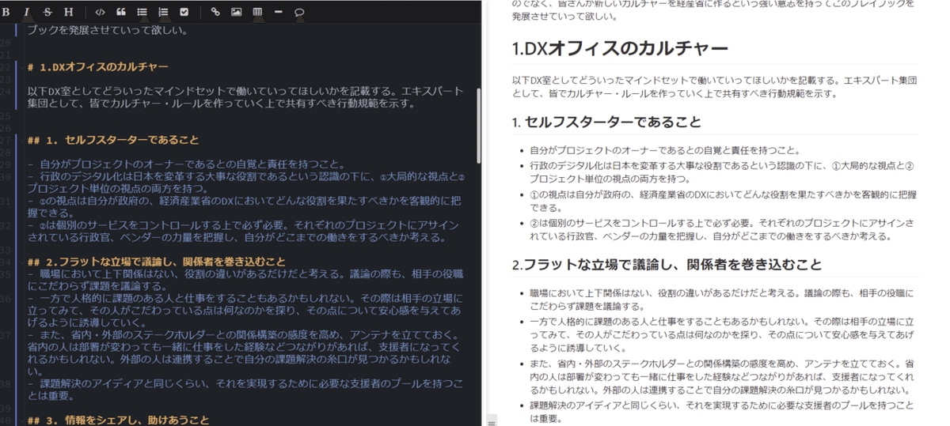Click the '## 2.フラットな立場で議論し' source heading
The height and width of the screenshot is (426, 950).
click(x=156, y=261)
